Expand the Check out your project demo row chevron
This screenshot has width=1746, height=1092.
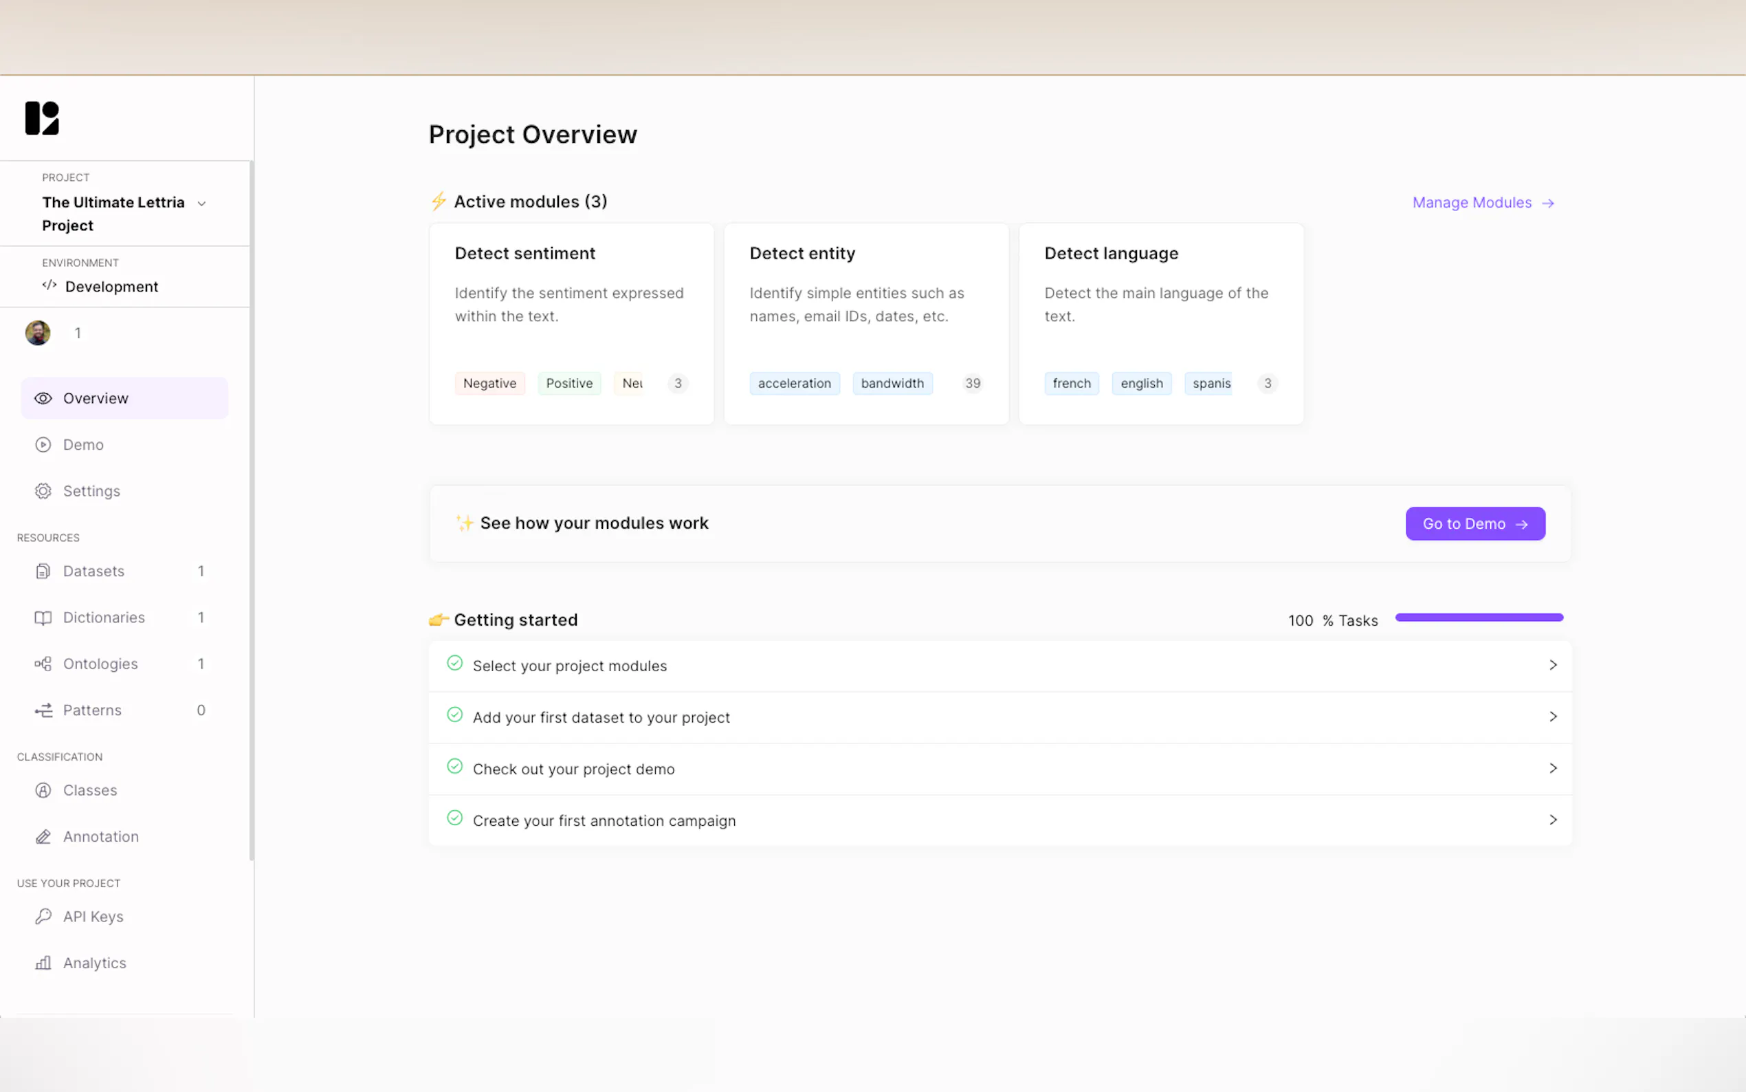[x=1553, y=768]
